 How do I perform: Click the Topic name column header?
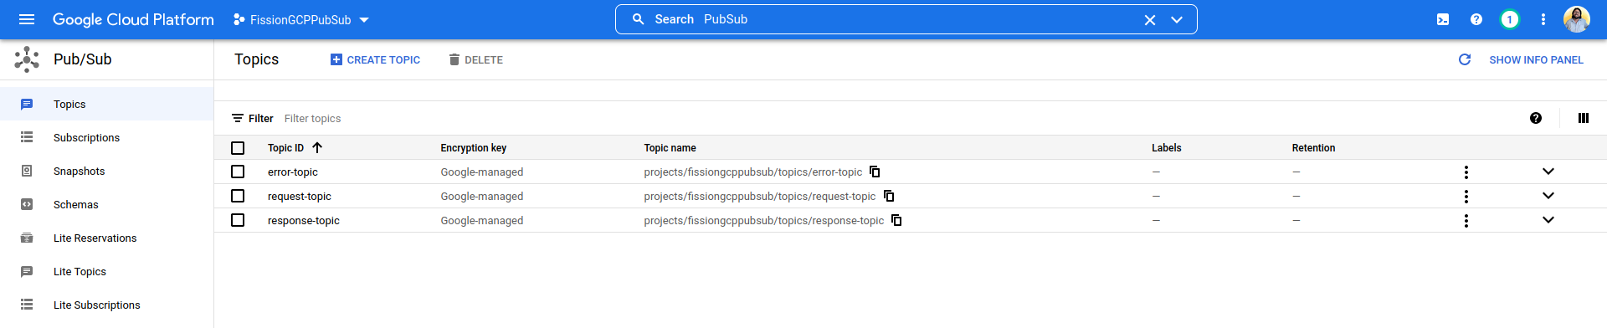coord(670,148)
